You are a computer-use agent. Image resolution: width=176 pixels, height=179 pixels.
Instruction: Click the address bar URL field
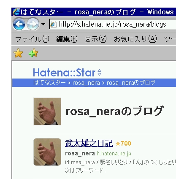[x=113, y=24]
